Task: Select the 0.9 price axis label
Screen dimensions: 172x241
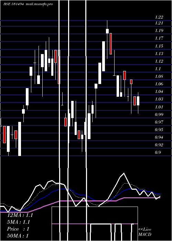Action: click(158, 153)
